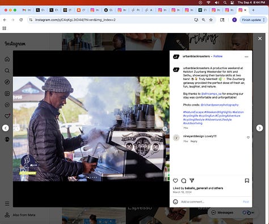This screenshot has width=269, height=224.
Task: Go to the next post arrow
Action: tap(259, 128)
